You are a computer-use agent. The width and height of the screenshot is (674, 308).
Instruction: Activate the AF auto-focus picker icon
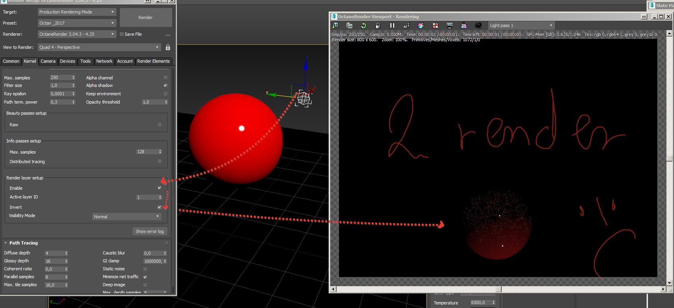pos(406,25)
